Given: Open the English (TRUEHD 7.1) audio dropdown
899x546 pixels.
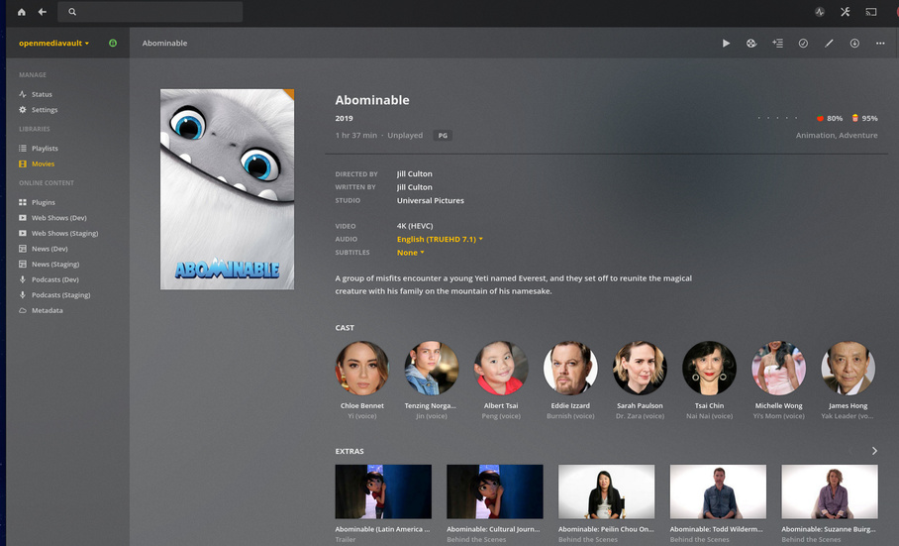Looking at the screenshot, I should click(440, 239).
